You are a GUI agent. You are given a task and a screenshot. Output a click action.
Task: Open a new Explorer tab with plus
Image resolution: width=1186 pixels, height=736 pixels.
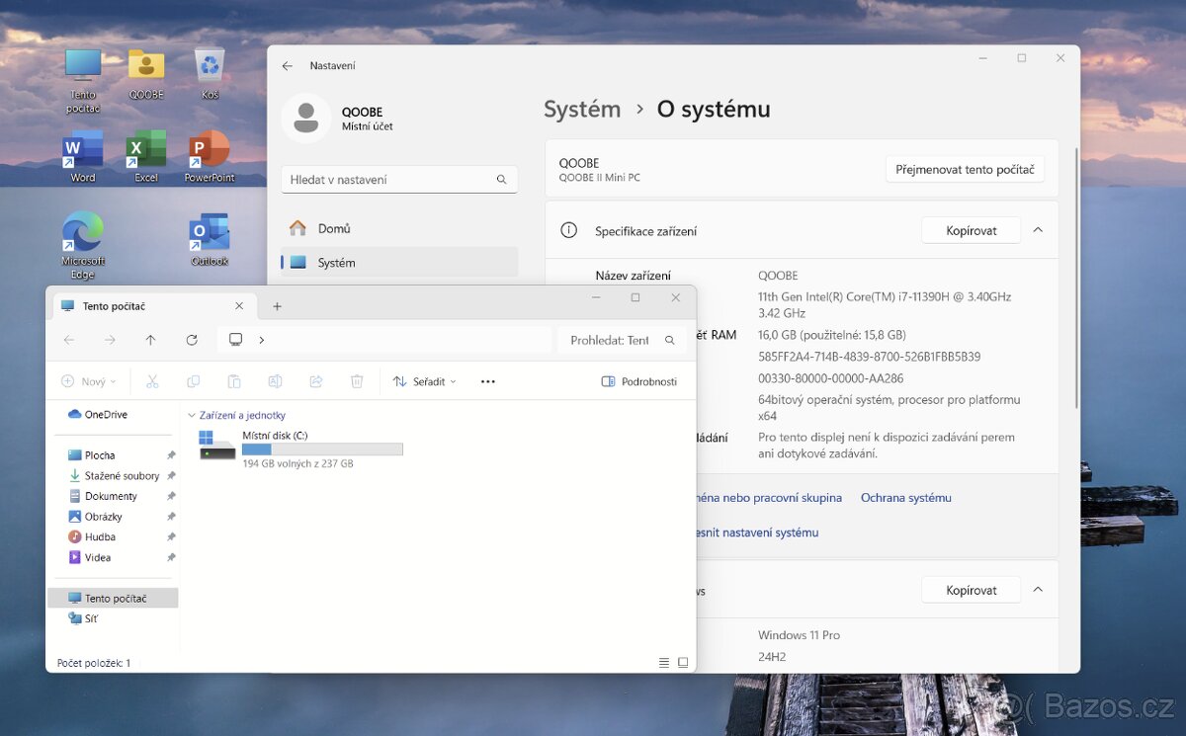tap(277, 306)
